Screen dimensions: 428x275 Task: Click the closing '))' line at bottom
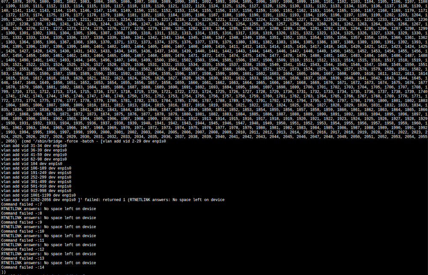point(3,272)
